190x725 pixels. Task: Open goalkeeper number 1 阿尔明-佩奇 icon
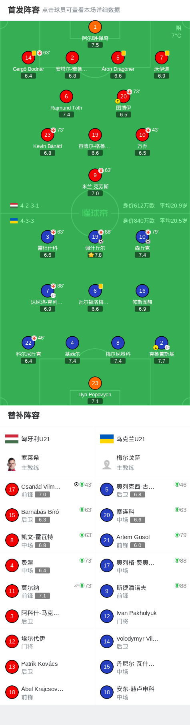click(x=95, y=27)
